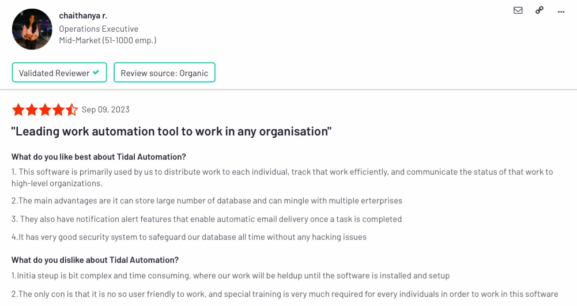Click heading "What do you like best about Tidal Automation?"

point(99,157)
